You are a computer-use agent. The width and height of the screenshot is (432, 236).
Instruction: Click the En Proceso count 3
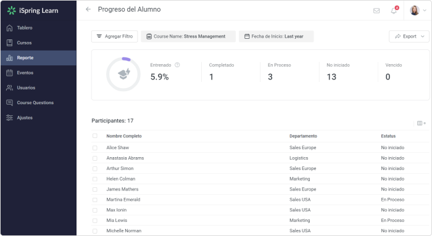click(x=270, y=77)
